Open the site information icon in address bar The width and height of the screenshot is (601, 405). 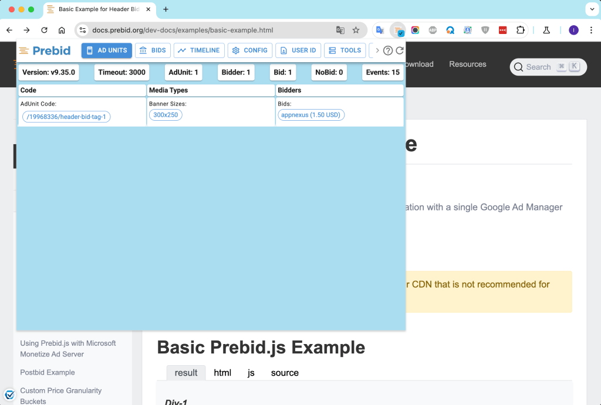[83, 30]
